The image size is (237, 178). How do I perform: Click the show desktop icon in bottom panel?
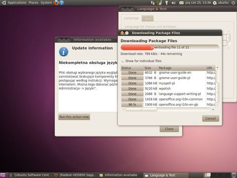[2, 175]
